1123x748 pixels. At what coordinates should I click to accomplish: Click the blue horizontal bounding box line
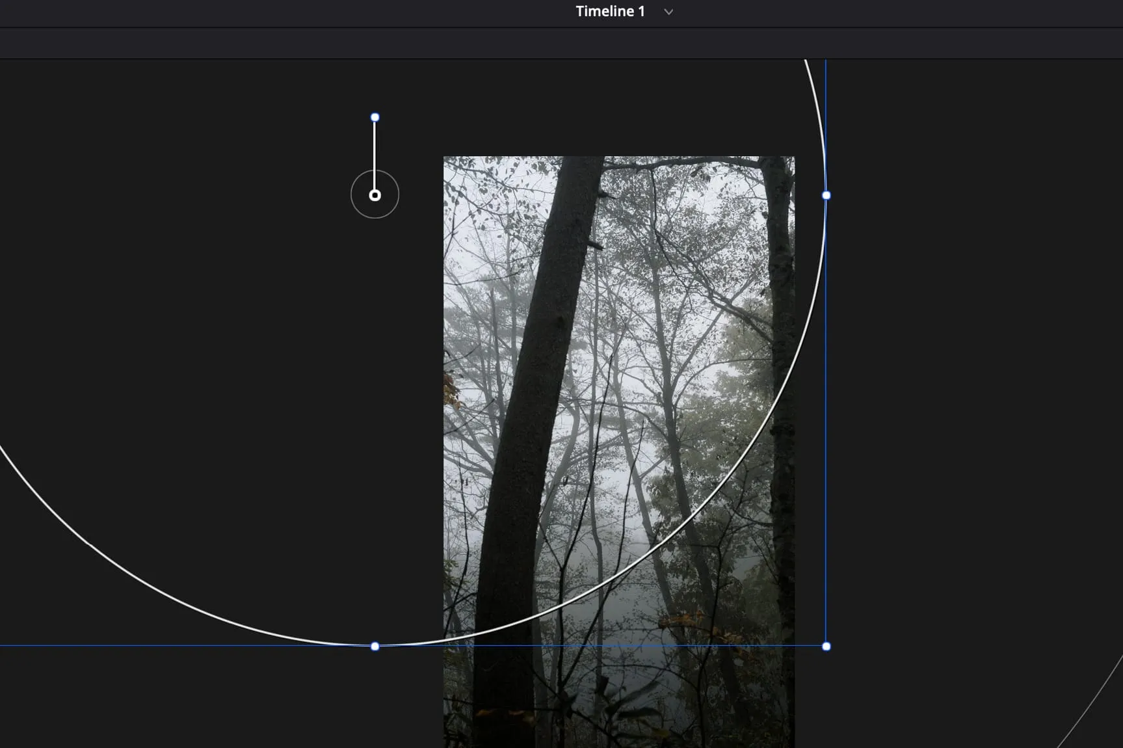click(195, 646)
